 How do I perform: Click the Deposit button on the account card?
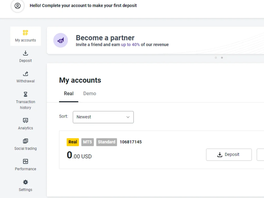(x=229, y=155)
